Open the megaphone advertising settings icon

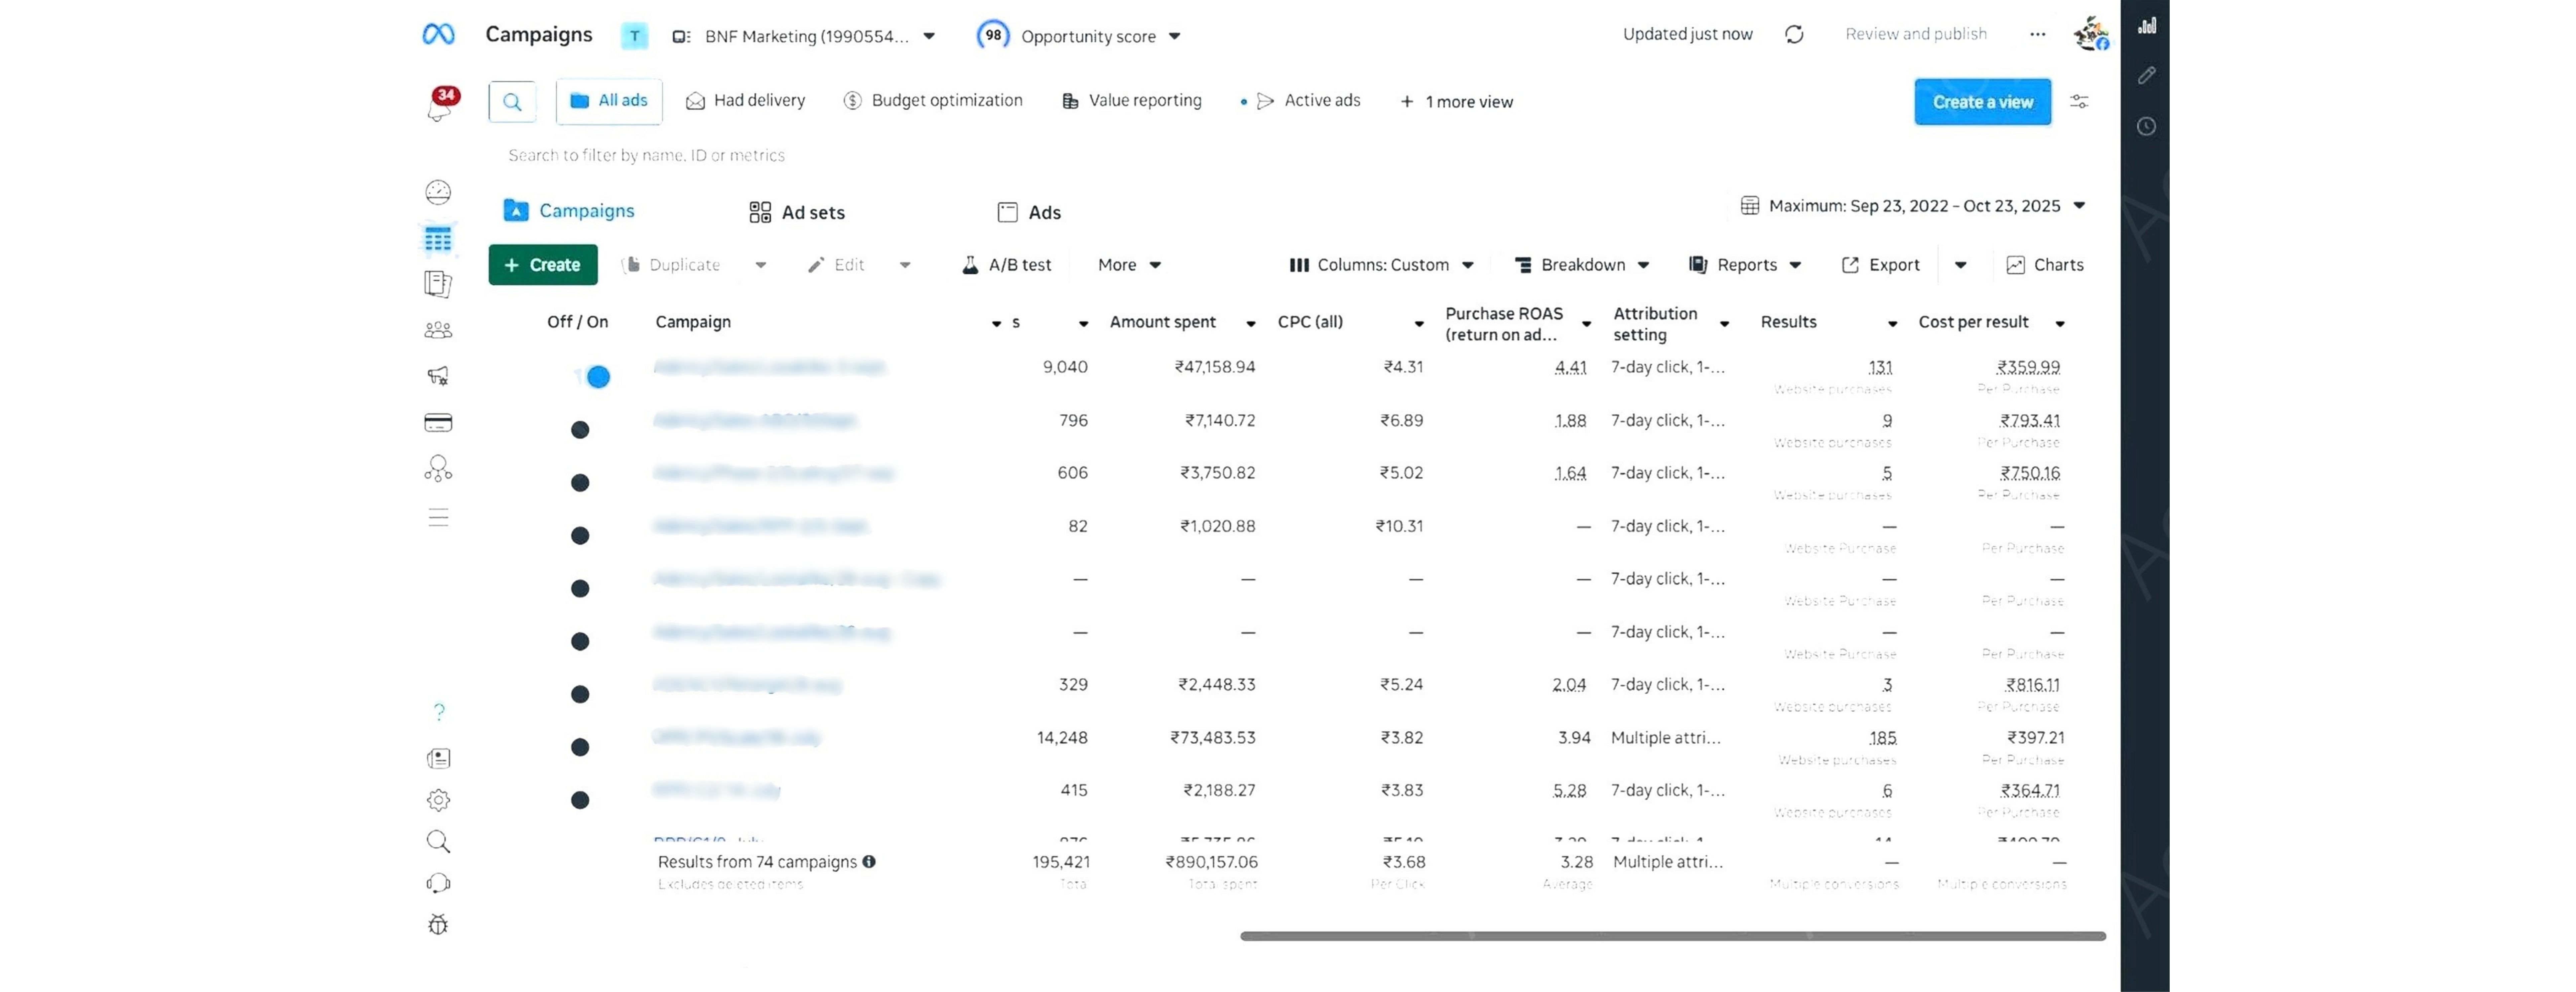coord(438,376)
